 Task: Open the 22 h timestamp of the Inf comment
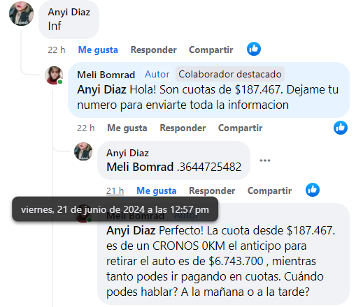pos(57,50)
